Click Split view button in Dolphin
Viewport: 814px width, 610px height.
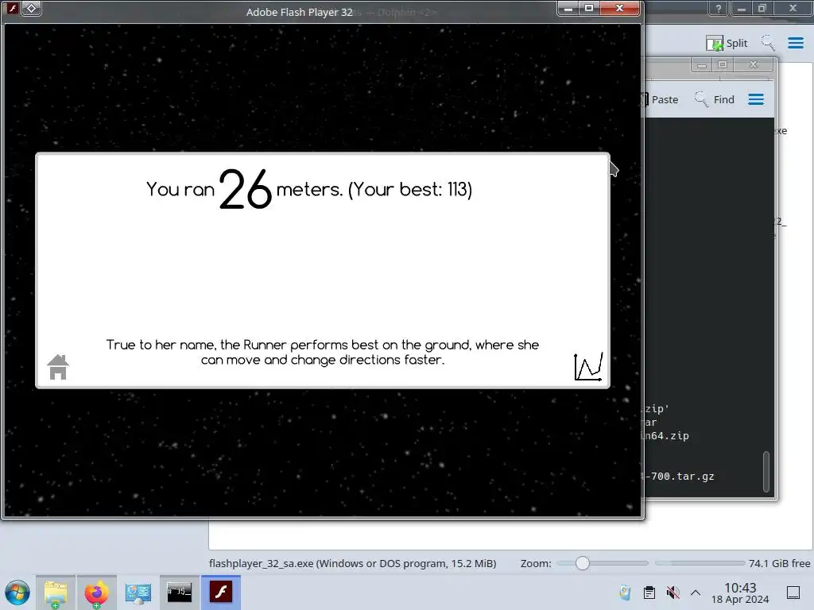tap(727, 43)
